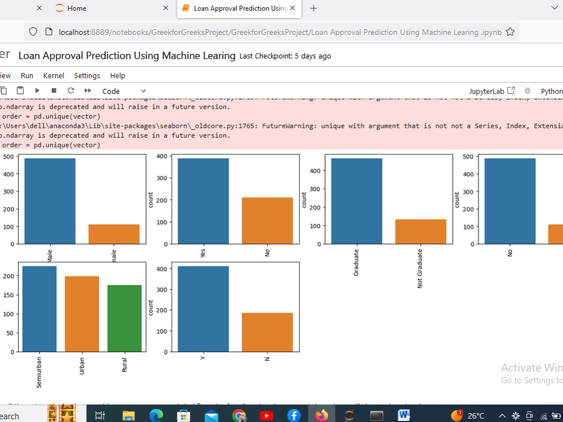Run the current notebook cell
The height and width of the screenshot is (422, 563).
37,90
